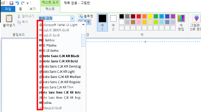Click 잘라내기 scissors command
201x112 pixels.
click(x=26, y=16)
